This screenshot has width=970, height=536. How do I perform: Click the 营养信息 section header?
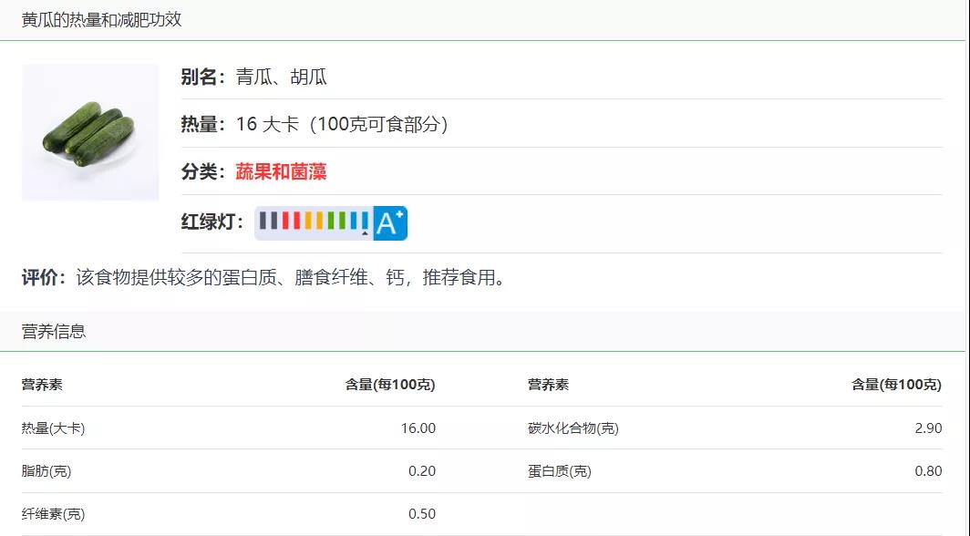tap(54, 332)
